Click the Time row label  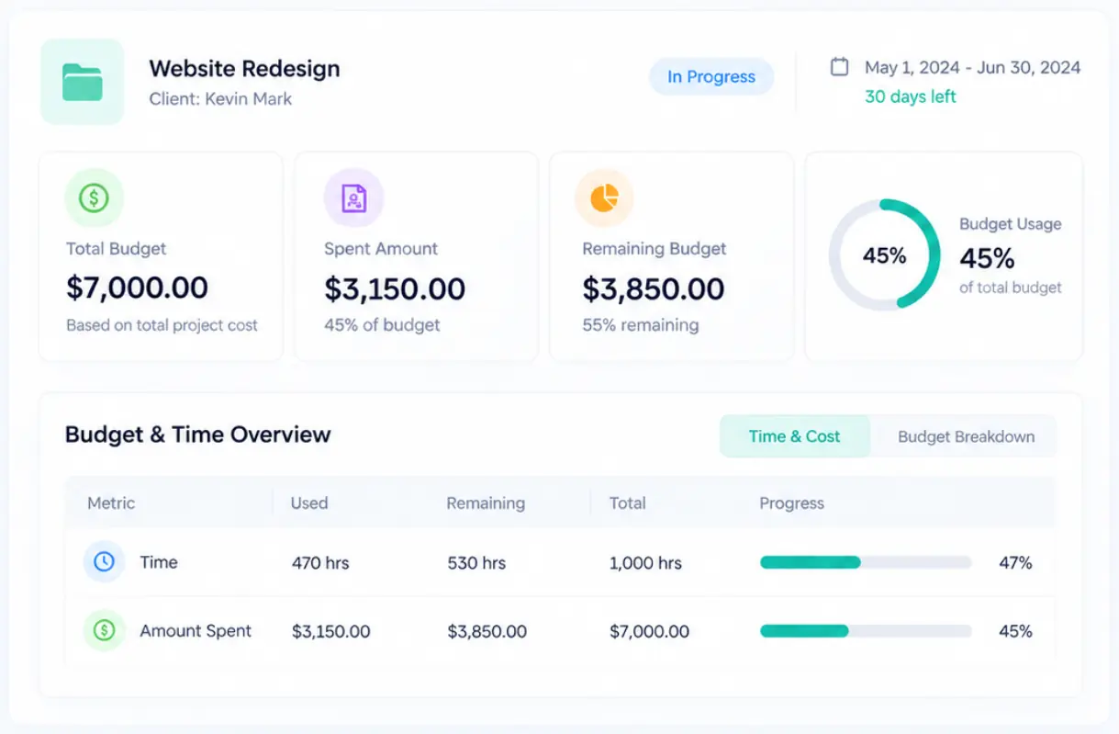(x=159, y=562)
